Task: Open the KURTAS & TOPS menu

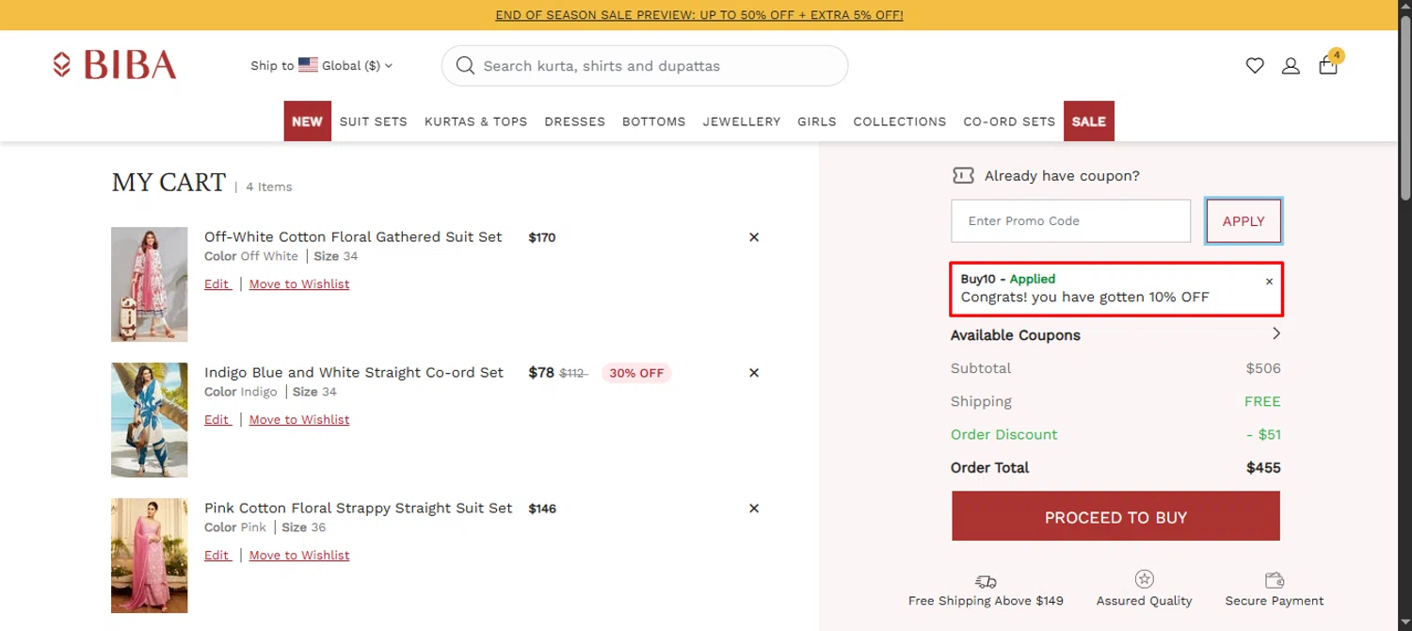Action: coord(475,121)
